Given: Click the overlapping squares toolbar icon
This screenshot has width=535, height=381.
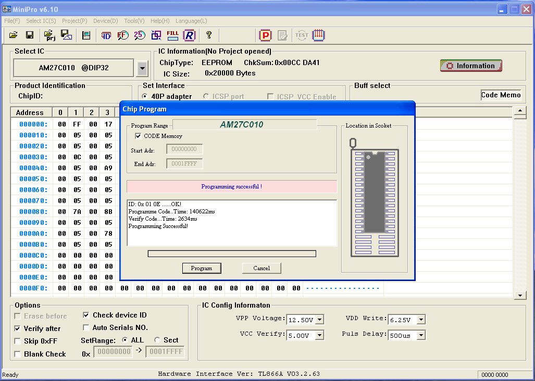Looking at the screenshot, I should pyautogui.click(x=156, y=35).
